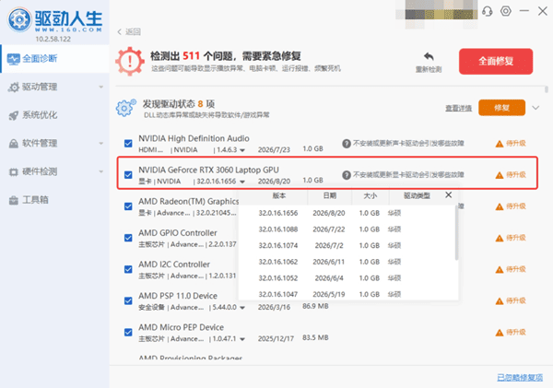The height and width of the screenshot is (388, 553).
Task: Click help icon in RTX 3060 row
Action: [x=347, y=174]
